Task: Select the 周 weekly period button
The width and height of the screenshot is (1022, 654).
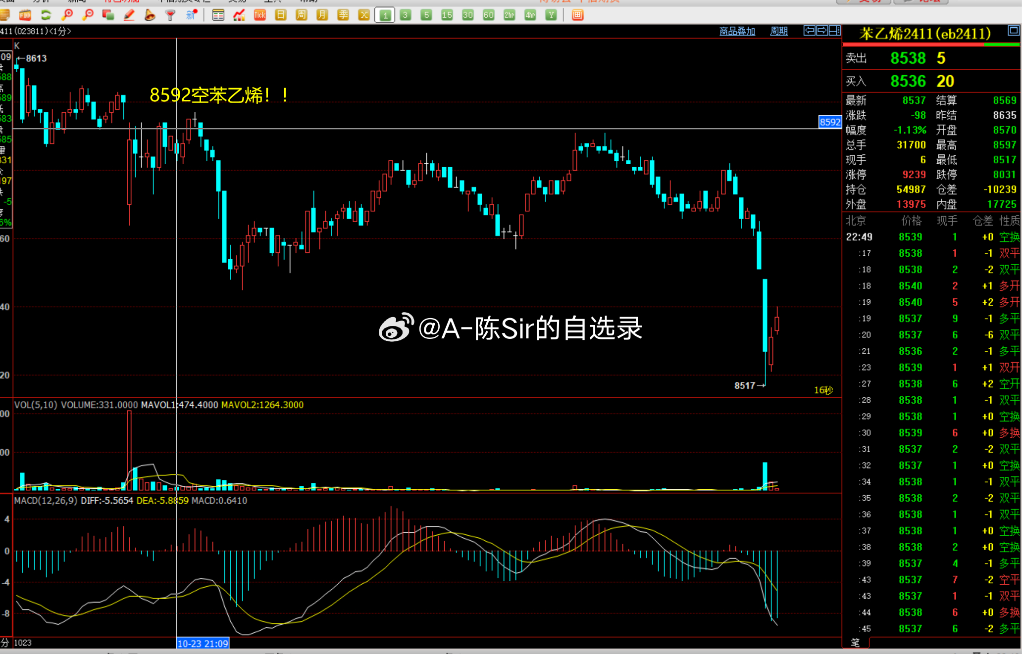Action: pos(301,15)
